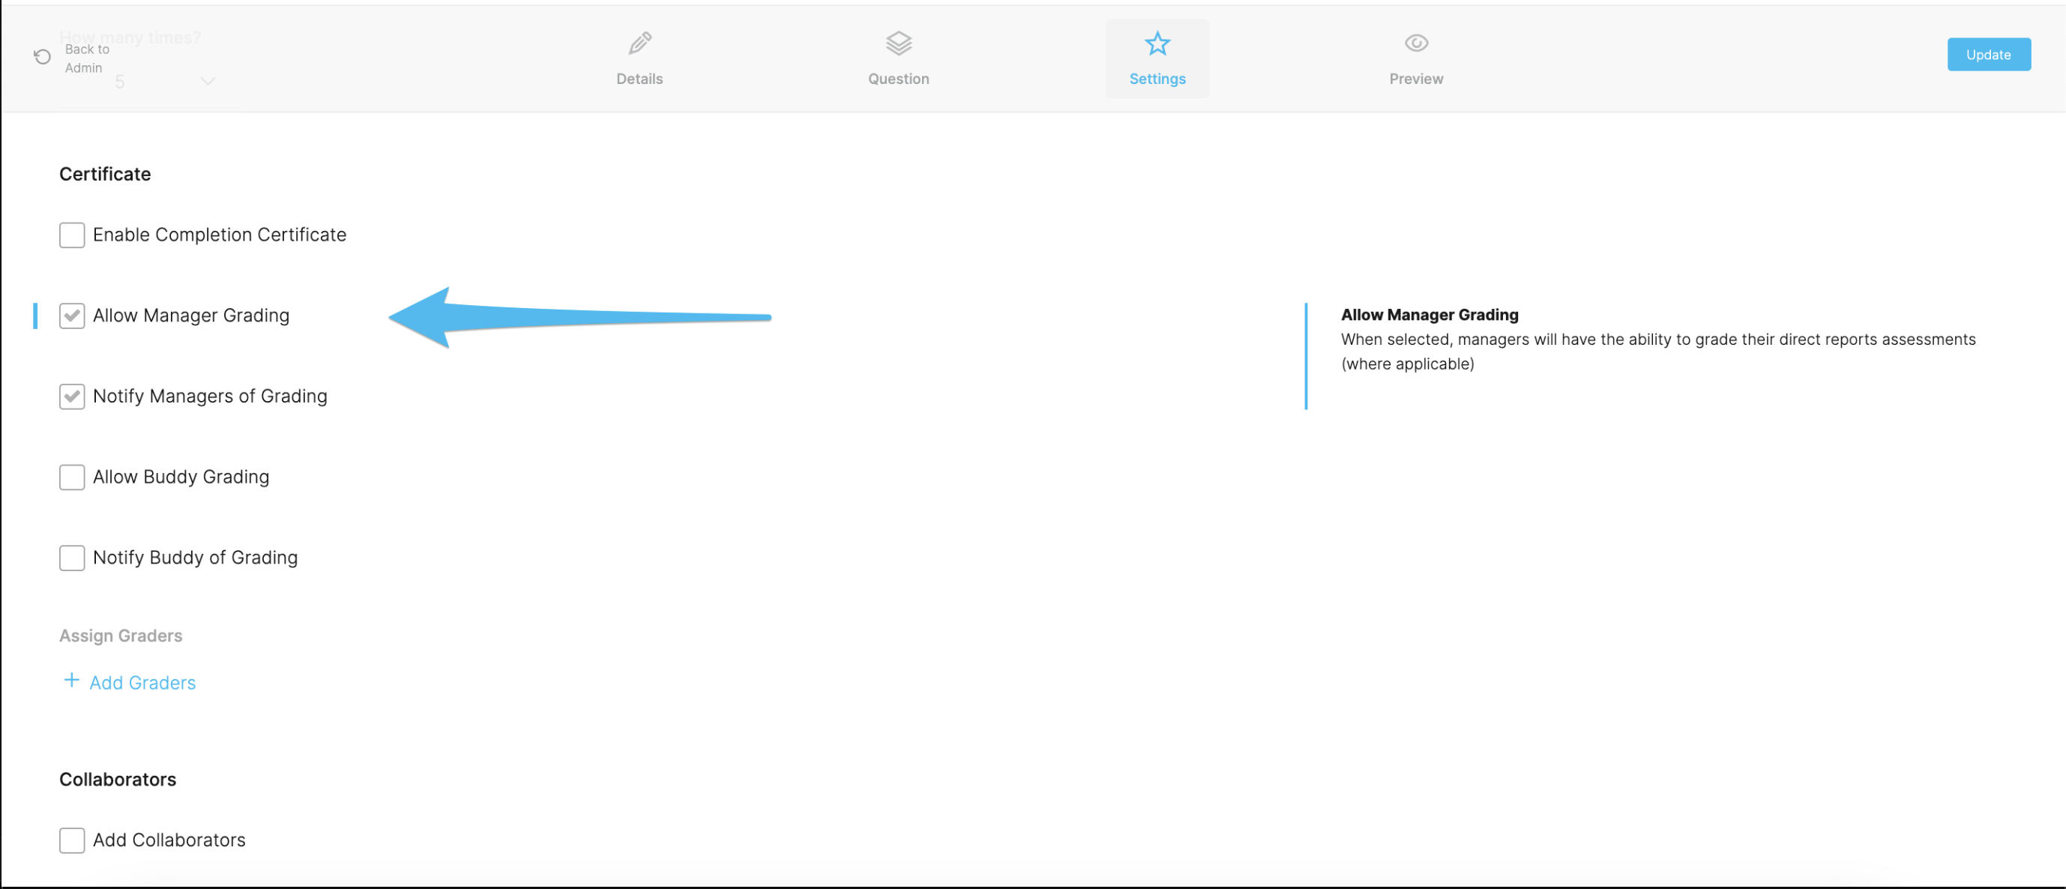Screen dimensions: 2066x889
Task: Click the Add Graders link
Action: 142,682
